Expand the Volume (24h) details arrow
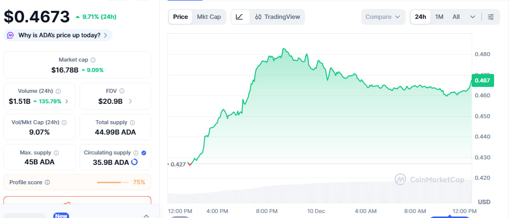The height and width of the screenshot is (218, 510). (67, 101)
